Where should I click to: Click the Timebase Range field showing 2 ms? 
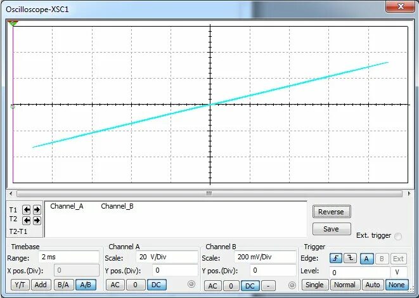(x=68, y=257)
